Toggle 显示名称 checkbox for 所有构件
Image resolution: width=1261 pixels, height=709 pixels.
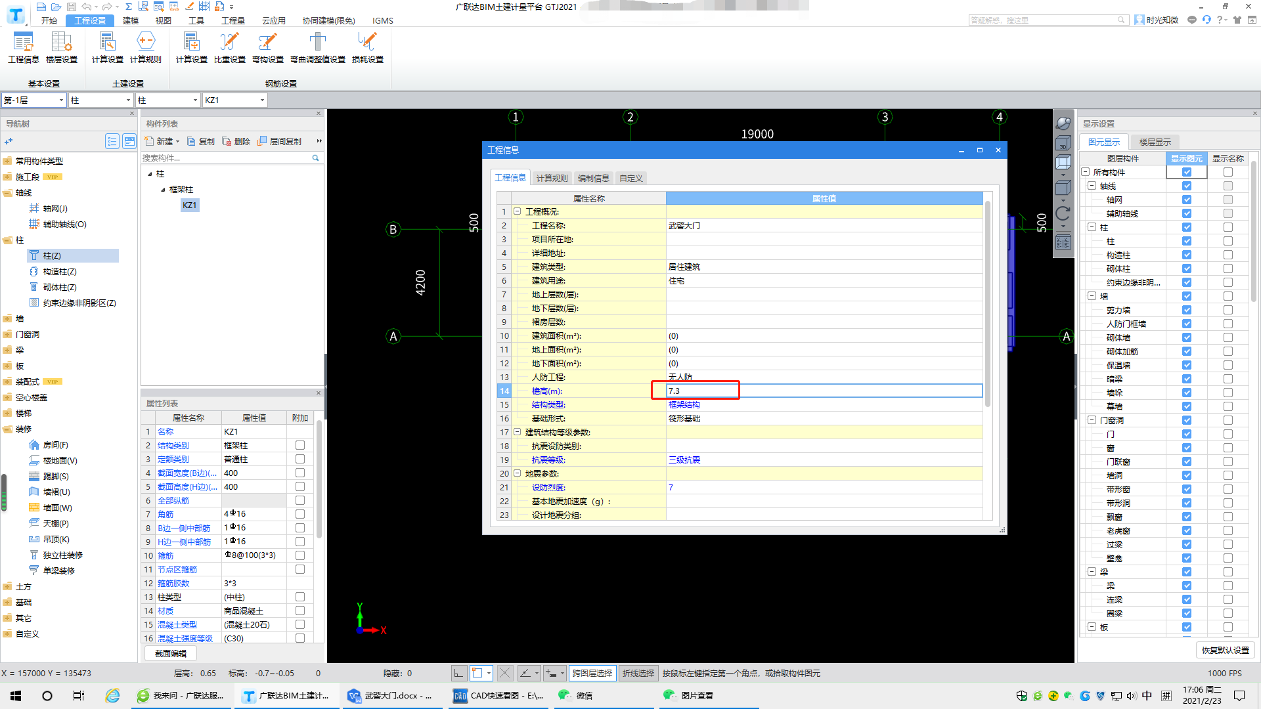1228,172
